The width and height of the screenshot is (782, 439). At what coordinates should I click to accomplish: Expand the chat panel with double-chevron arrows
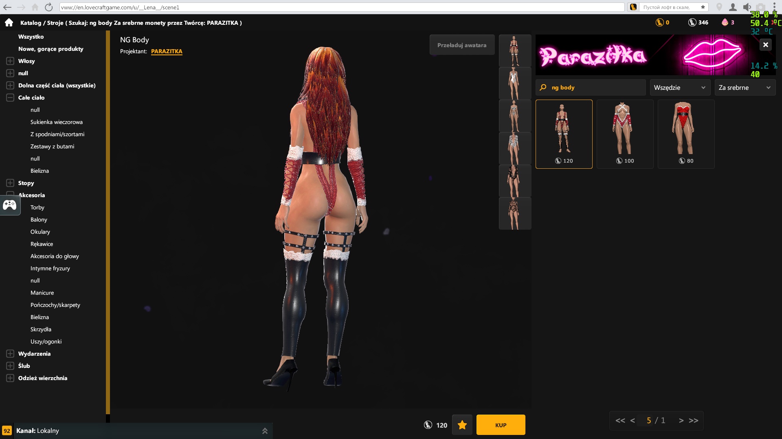pyautogui.click(x=265, y=431)
